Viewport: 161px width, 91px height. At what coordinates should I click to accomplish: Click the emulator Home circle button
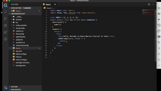pyautogui.click(x=159, y=54)
